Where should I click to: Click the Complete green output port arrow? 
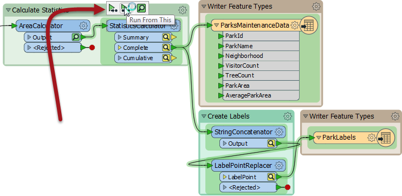173,48
